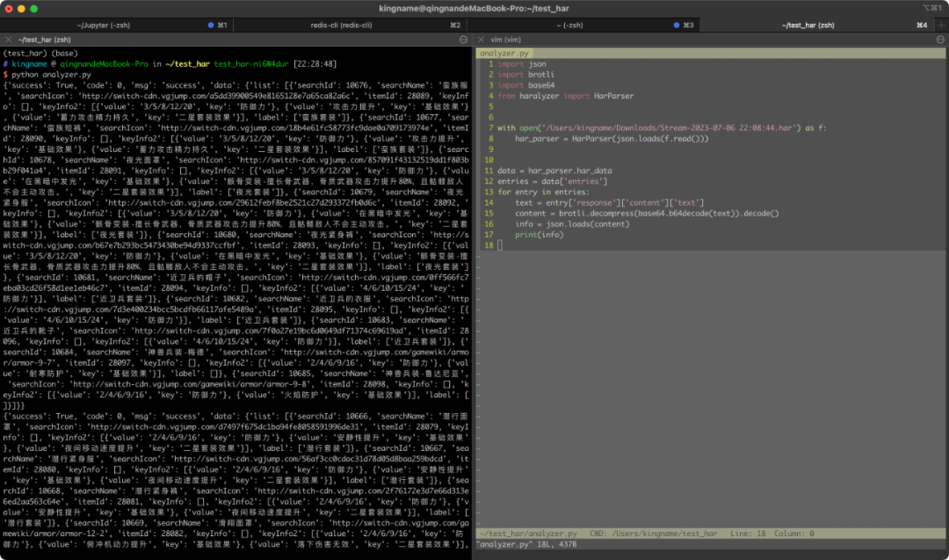Click 'test_har-ni6W4dur' in the shell prompt
Viewport: 949px width, 560px height.
(x=251, y=63)
